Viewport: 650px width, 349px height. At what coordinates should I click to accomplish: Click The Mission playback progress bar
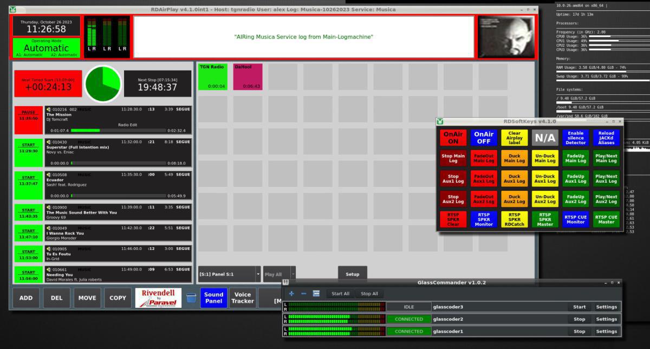click(118, 130)
